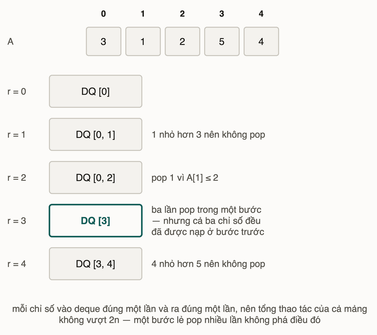Click the note '4 nhỏ hơn 5 nên không pop'
This screenshot has width=377, height=335.
coord(209,264)
